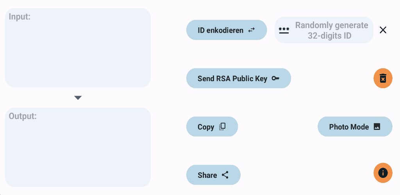Click inside the Output text area
This screenshot has height=195, width=400.
click(x=78, y=147)
